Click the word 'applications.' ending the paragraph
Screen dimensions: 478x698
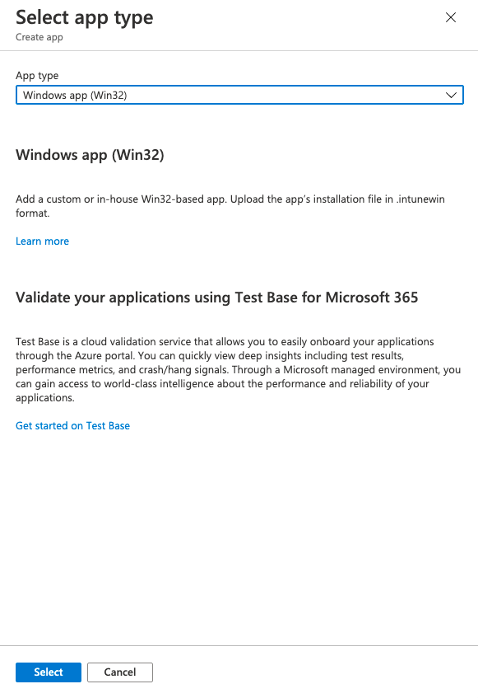(45, 398)
